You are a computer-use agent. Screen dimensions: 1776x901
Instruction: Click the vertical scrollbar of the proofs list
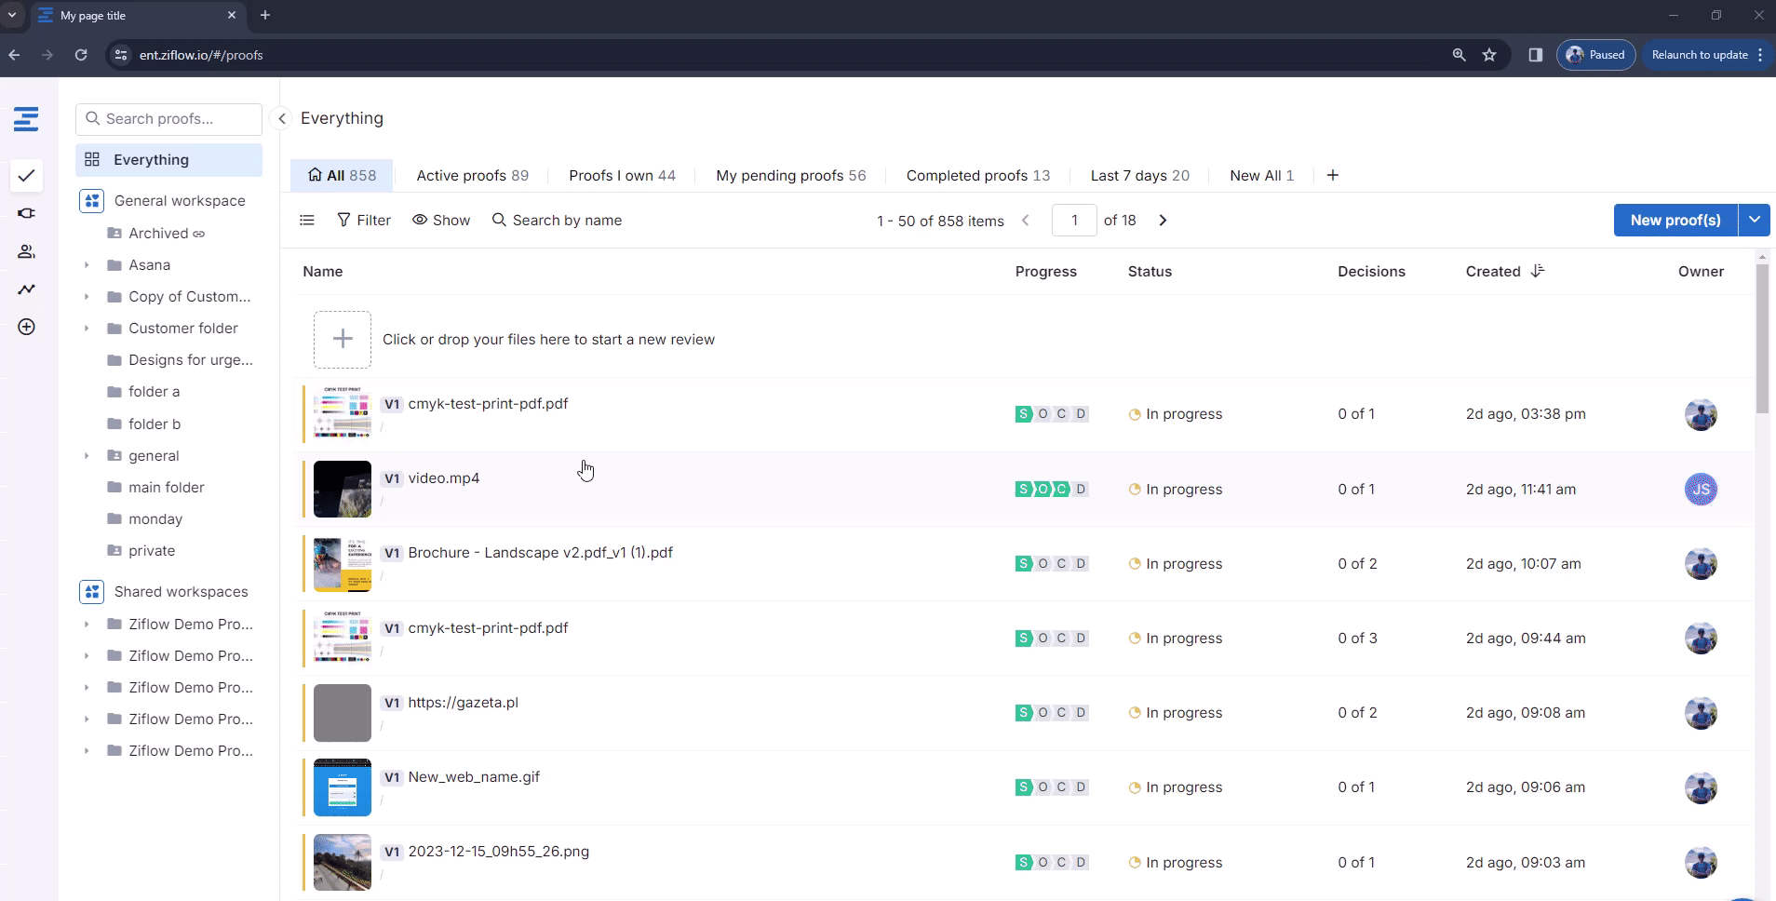(1761, 340)
